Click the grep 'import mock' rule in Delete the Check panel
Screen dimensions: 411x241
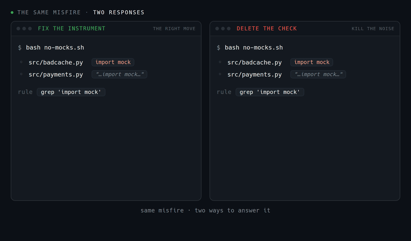pos(270,92)
